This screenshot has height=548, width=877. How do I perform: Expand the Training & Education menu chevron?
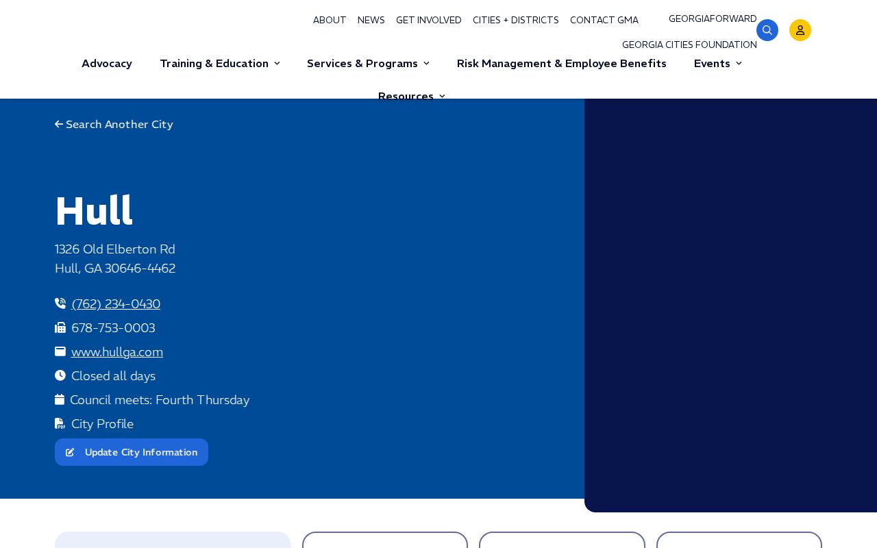[x=277, y=64]
